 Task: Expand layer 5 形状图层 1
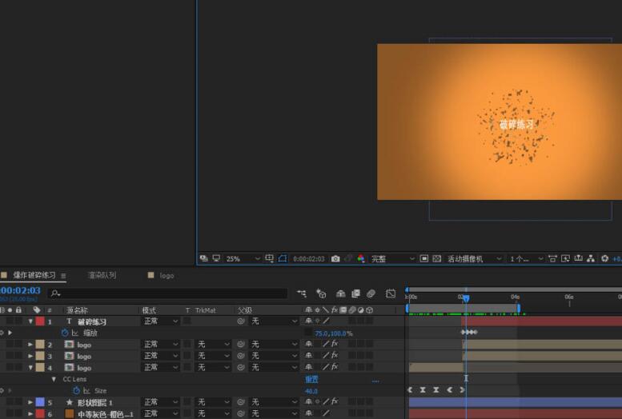pyautogui.click(x=30, y=402)
